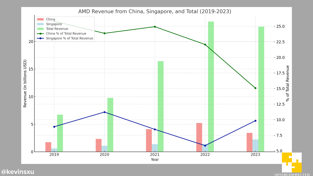This screenshot has height=176, width=313.
Task: Click the light blue Singapore legend swatch
Action: 40,24
